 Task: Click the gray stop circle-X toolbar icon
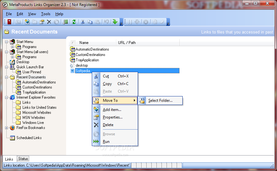pos(146,22)
